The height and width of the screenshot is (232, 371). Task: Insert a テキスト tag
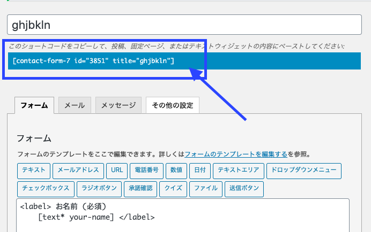coord(34,171)
